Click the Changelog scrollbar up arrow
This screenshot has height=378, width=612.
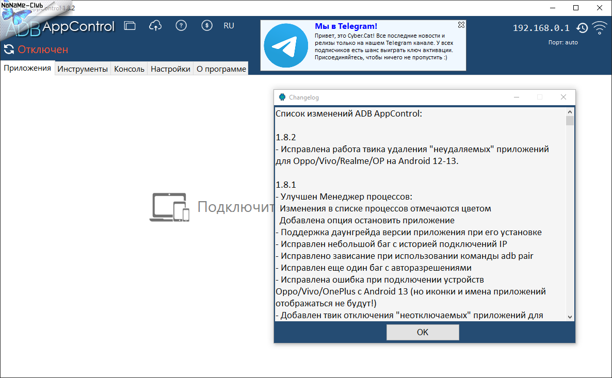point(570,112)
